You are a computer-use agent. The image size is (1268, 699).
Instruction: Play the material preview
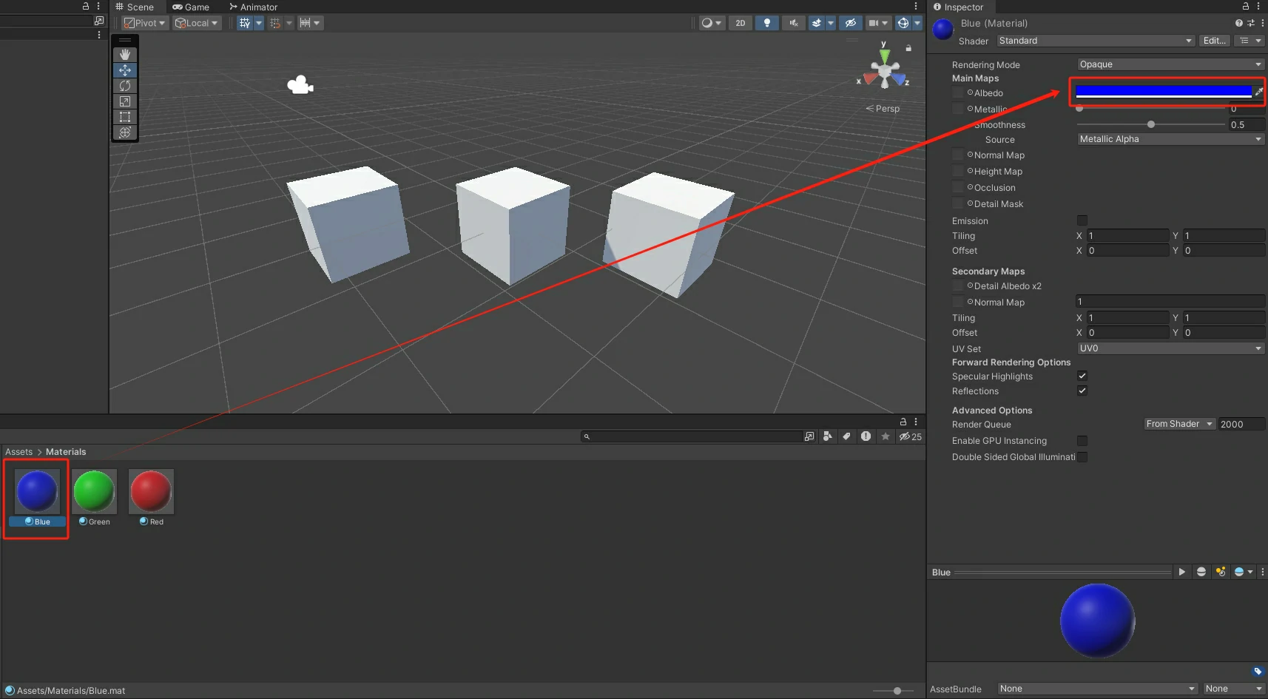tap(1181, 572)
